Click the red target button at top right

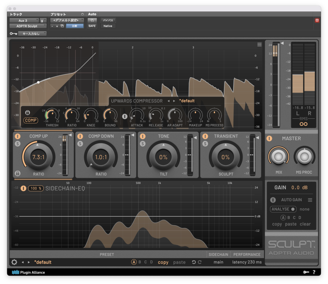(317, 20)
